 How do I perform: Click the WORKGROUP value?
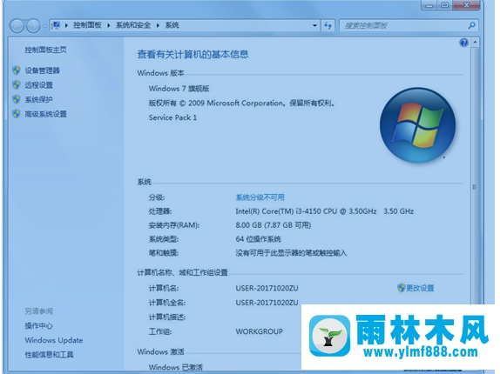coord(259,331)
